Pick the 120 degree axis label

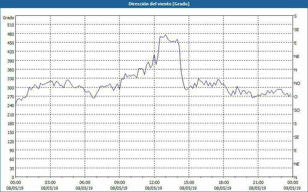[11, 141]
